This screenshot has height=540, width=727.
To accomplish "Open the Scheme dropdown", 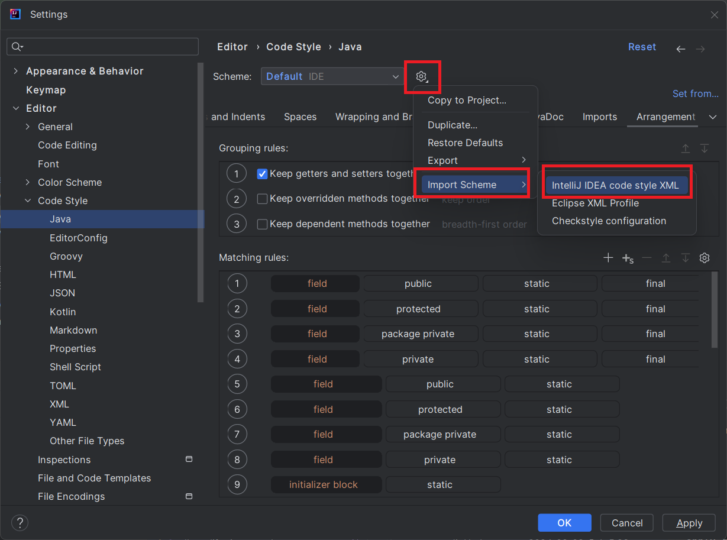I will click(332, 76).
